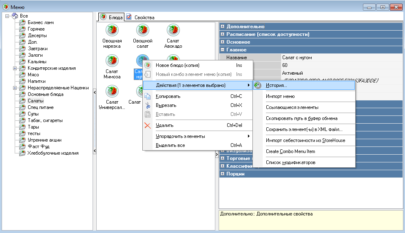Select the Салат Мимоза dish icon

[112, 61]
